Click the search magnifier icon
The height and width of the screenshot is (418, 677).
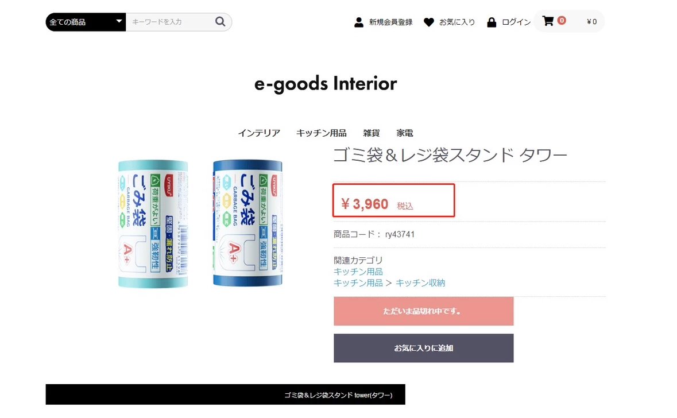click(x=220, y=22)
